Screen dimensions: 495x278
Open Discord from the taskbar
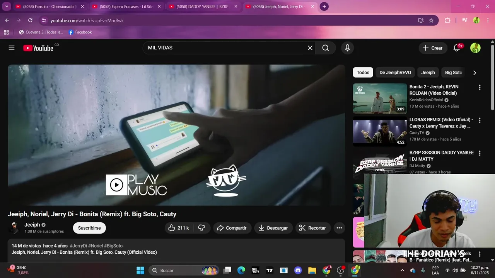298,270
